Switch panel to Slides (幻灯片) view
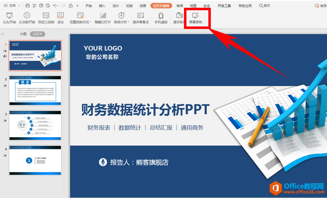The image size is (327, 198). point(37,34)
